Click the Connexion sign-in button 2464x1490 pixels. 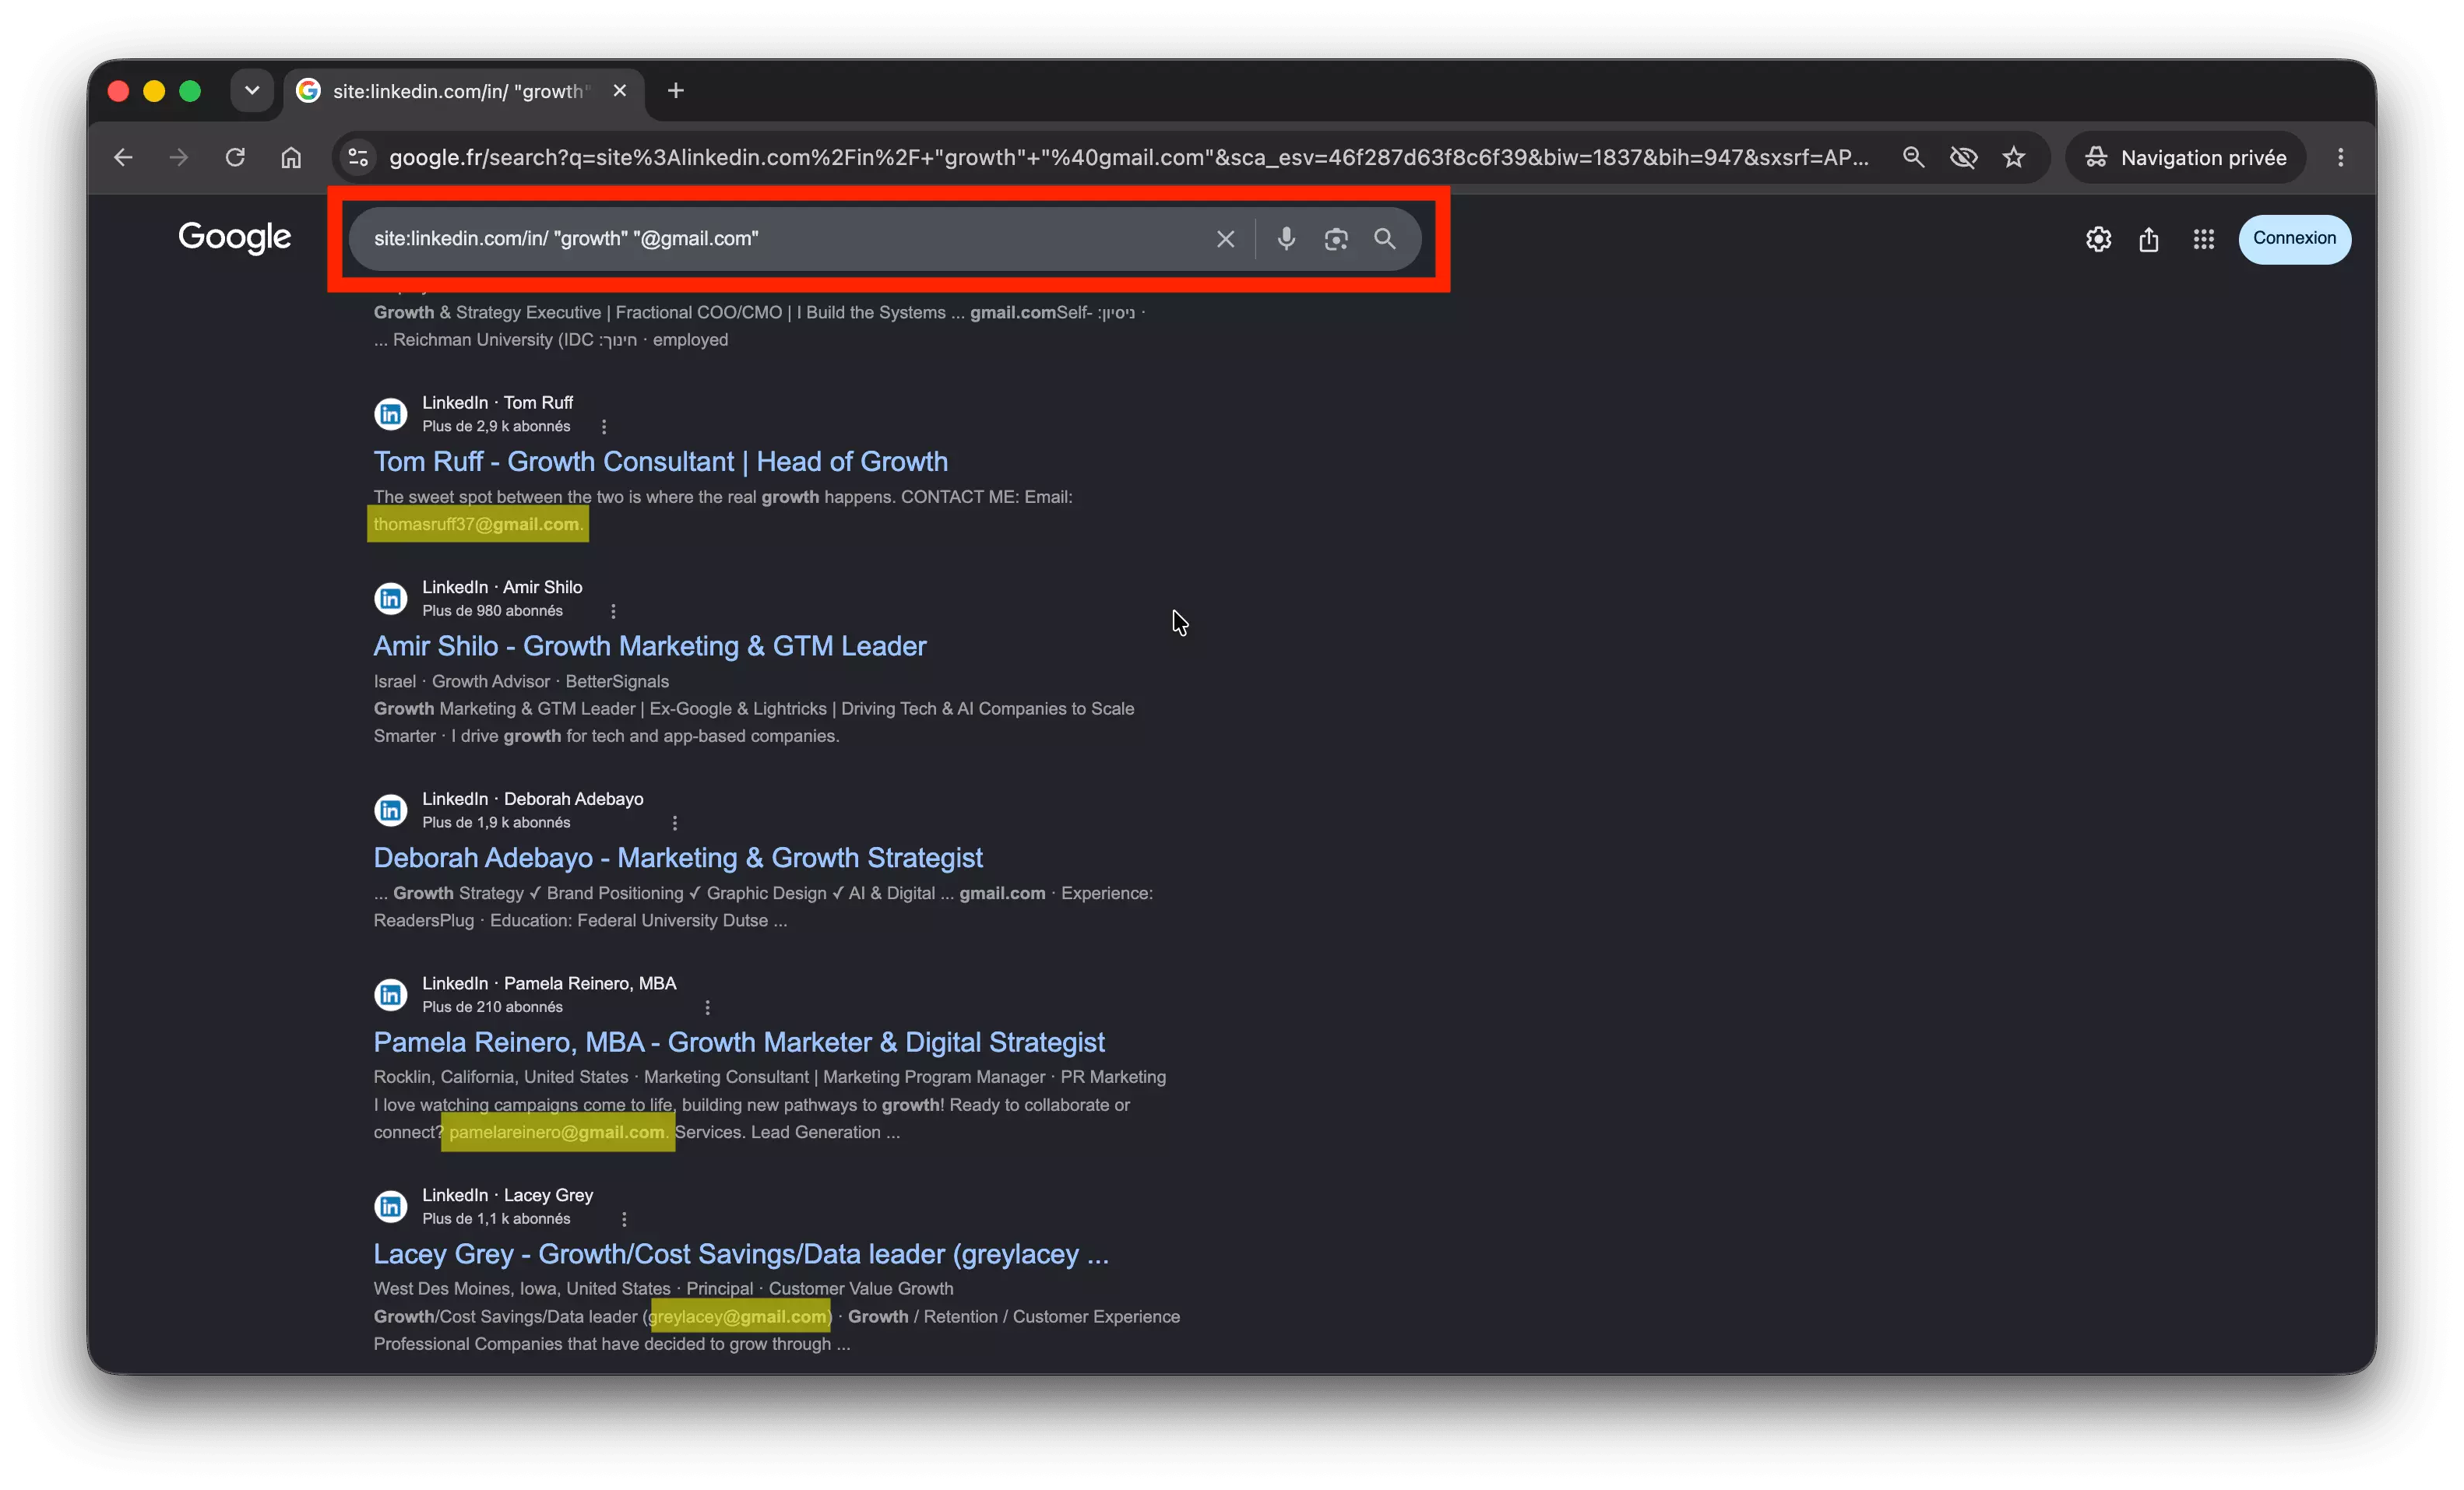2294,239
